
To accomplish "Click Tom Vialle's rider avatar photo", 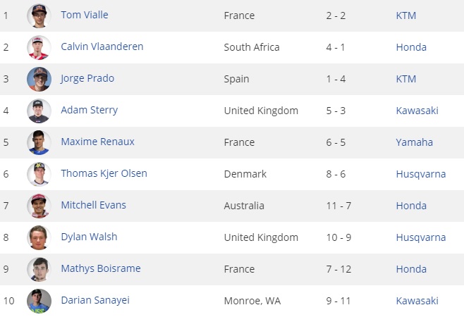I will 39,15.
